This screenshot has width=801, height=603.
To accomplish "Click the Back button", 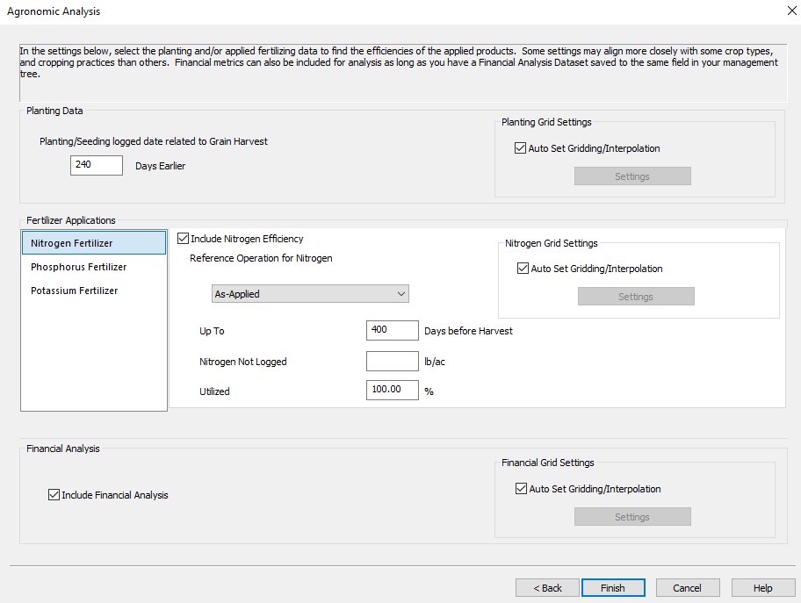I will click(x=547, y=588).
